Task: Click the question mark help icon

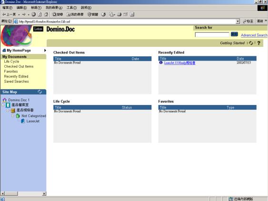Action: coord(259,43)
